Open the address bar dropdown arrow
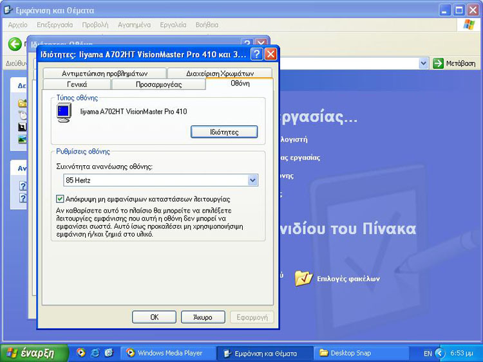Viewport: 483px width, 362px height. pos(424,64)
